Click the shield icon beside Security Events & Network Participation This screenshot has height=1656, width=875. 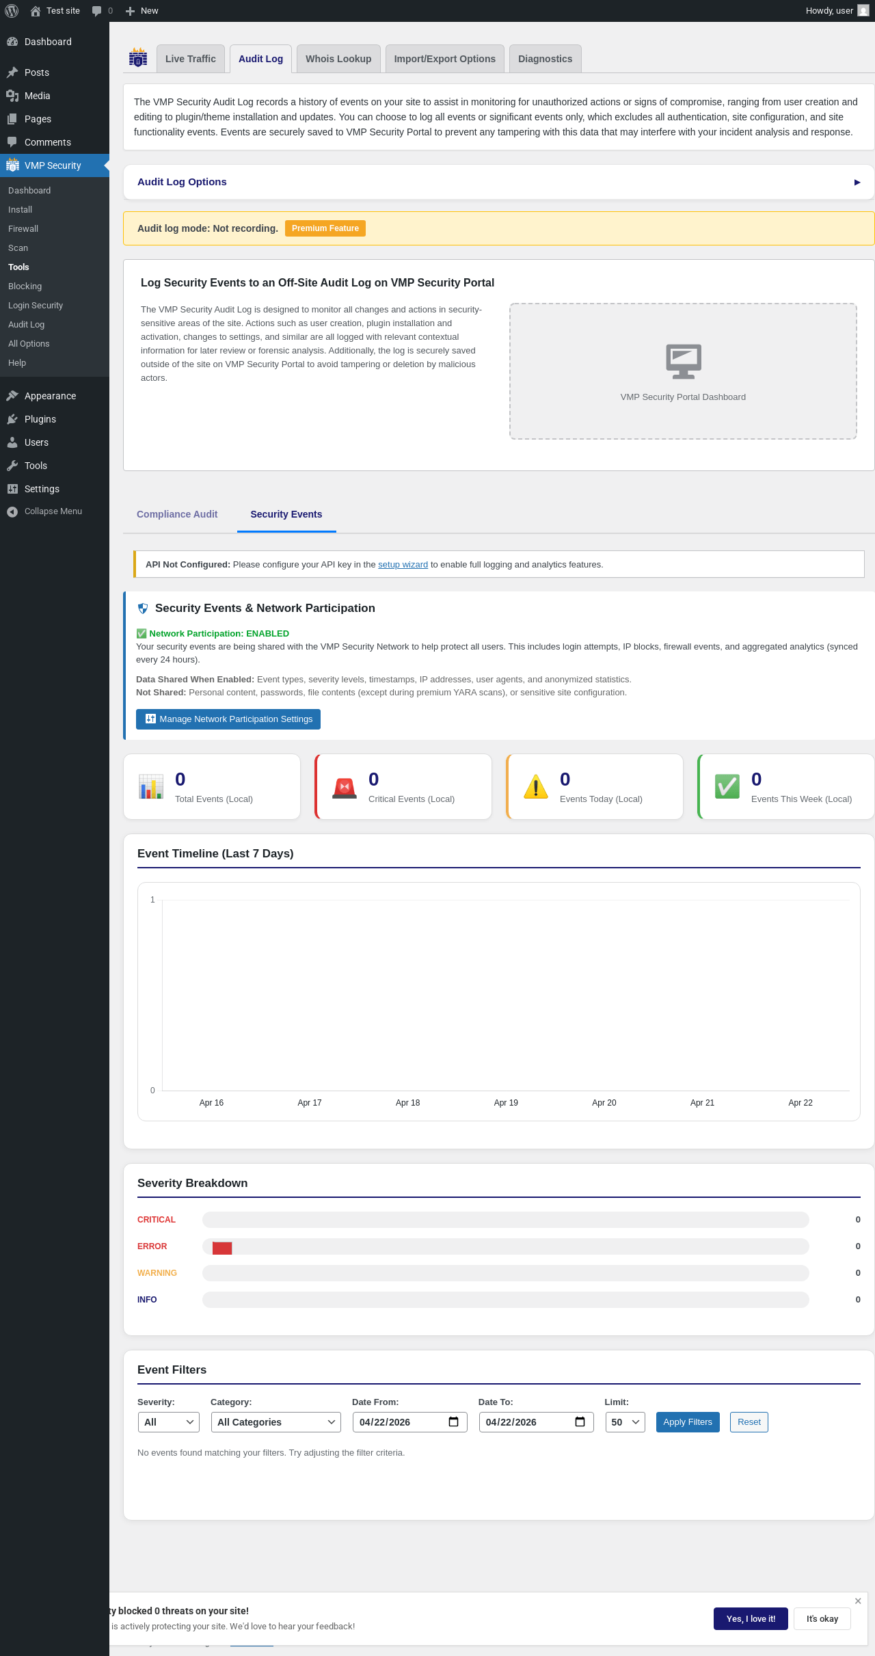point(143,609)
